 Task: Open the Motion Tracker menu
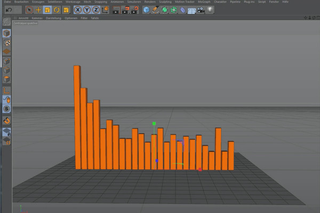[185, 2]
